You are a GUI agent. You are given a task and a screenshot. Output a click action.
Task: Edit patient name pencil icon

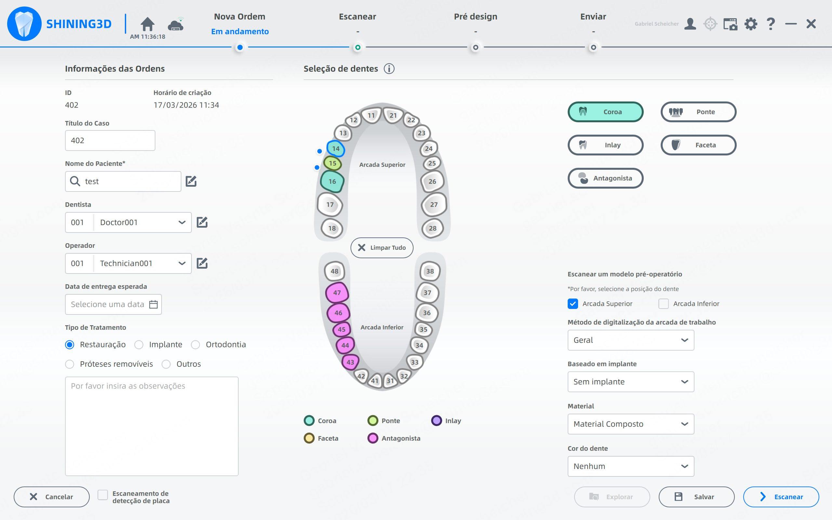tap(191, 181)
